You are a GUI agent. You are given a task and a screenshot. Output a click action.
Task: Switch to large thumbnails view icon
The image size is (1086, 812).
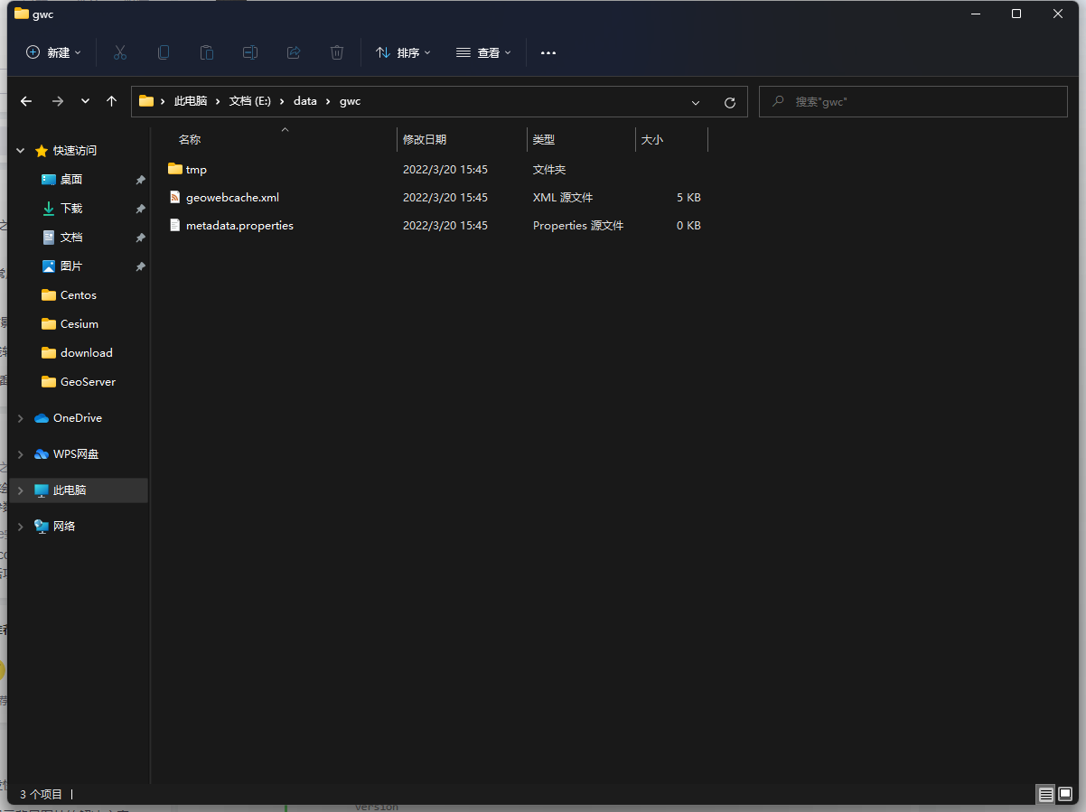[1065, 794]
